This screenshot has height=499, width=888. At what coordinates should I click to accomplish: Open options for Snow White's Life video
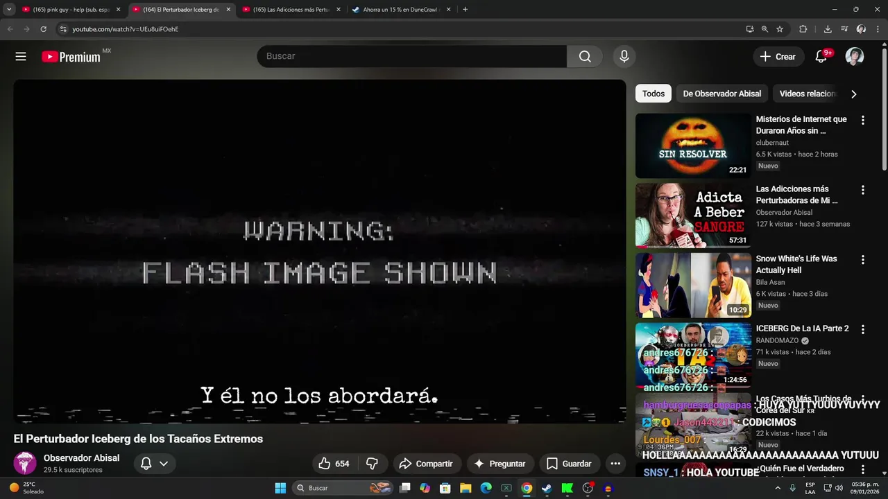coord(863,260)
